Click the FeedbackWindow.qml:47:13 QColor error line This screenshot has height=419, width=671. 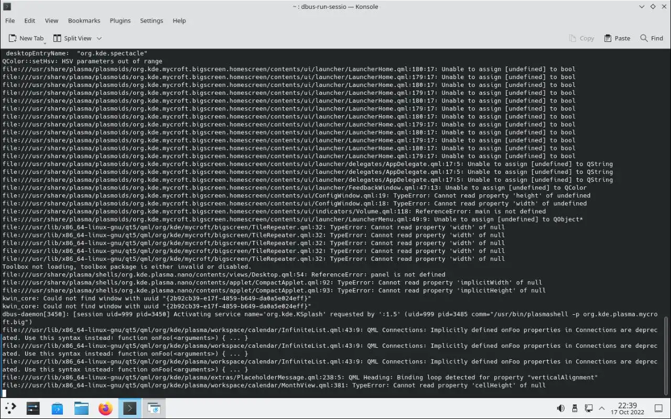point(295,188)
